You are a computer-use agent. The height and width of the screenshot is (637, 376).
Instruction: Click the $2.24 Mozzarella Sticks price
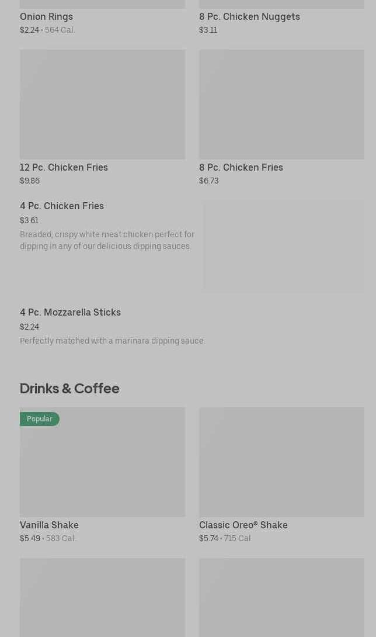click(x=29, y=327)
